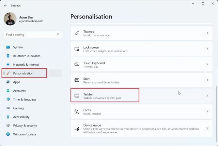The width and height of the screenshot is (218, 146).
Task: Open Network & internet label
Action: [26, 65]
